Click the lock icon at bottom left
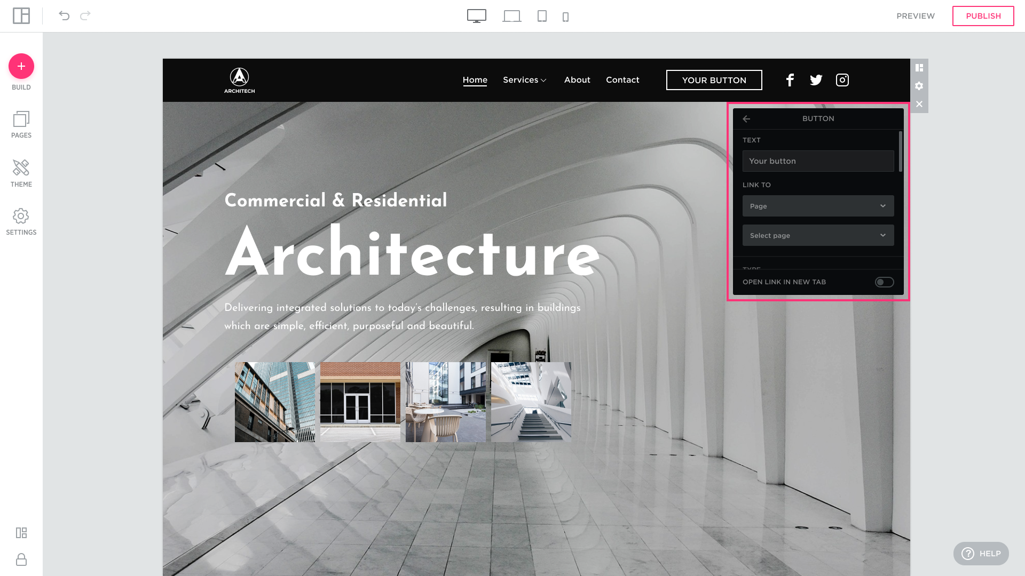 point(21,559)
